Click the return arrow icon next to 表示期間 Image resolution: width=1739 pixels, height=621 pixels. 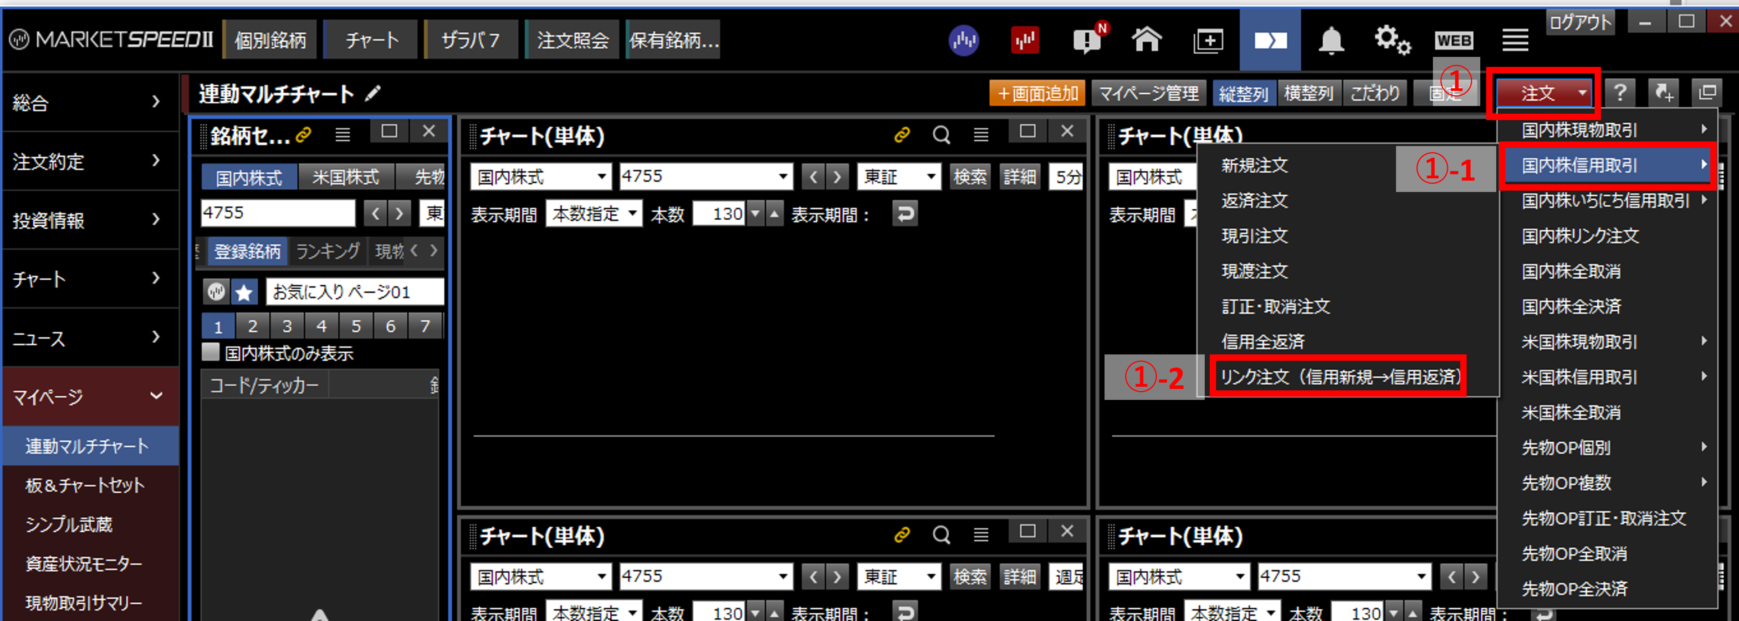(905, 214)
